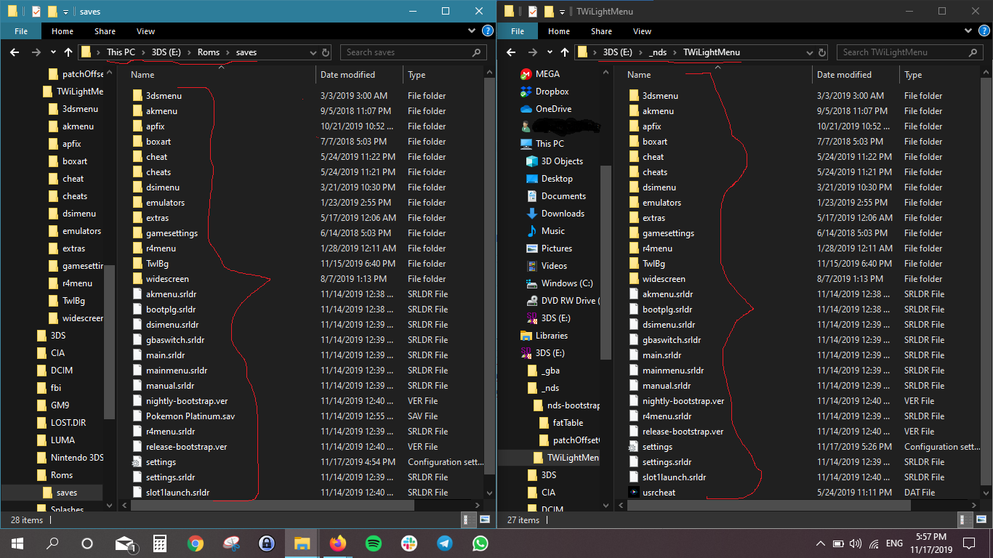Switch to the View tab

pos(145,31)
